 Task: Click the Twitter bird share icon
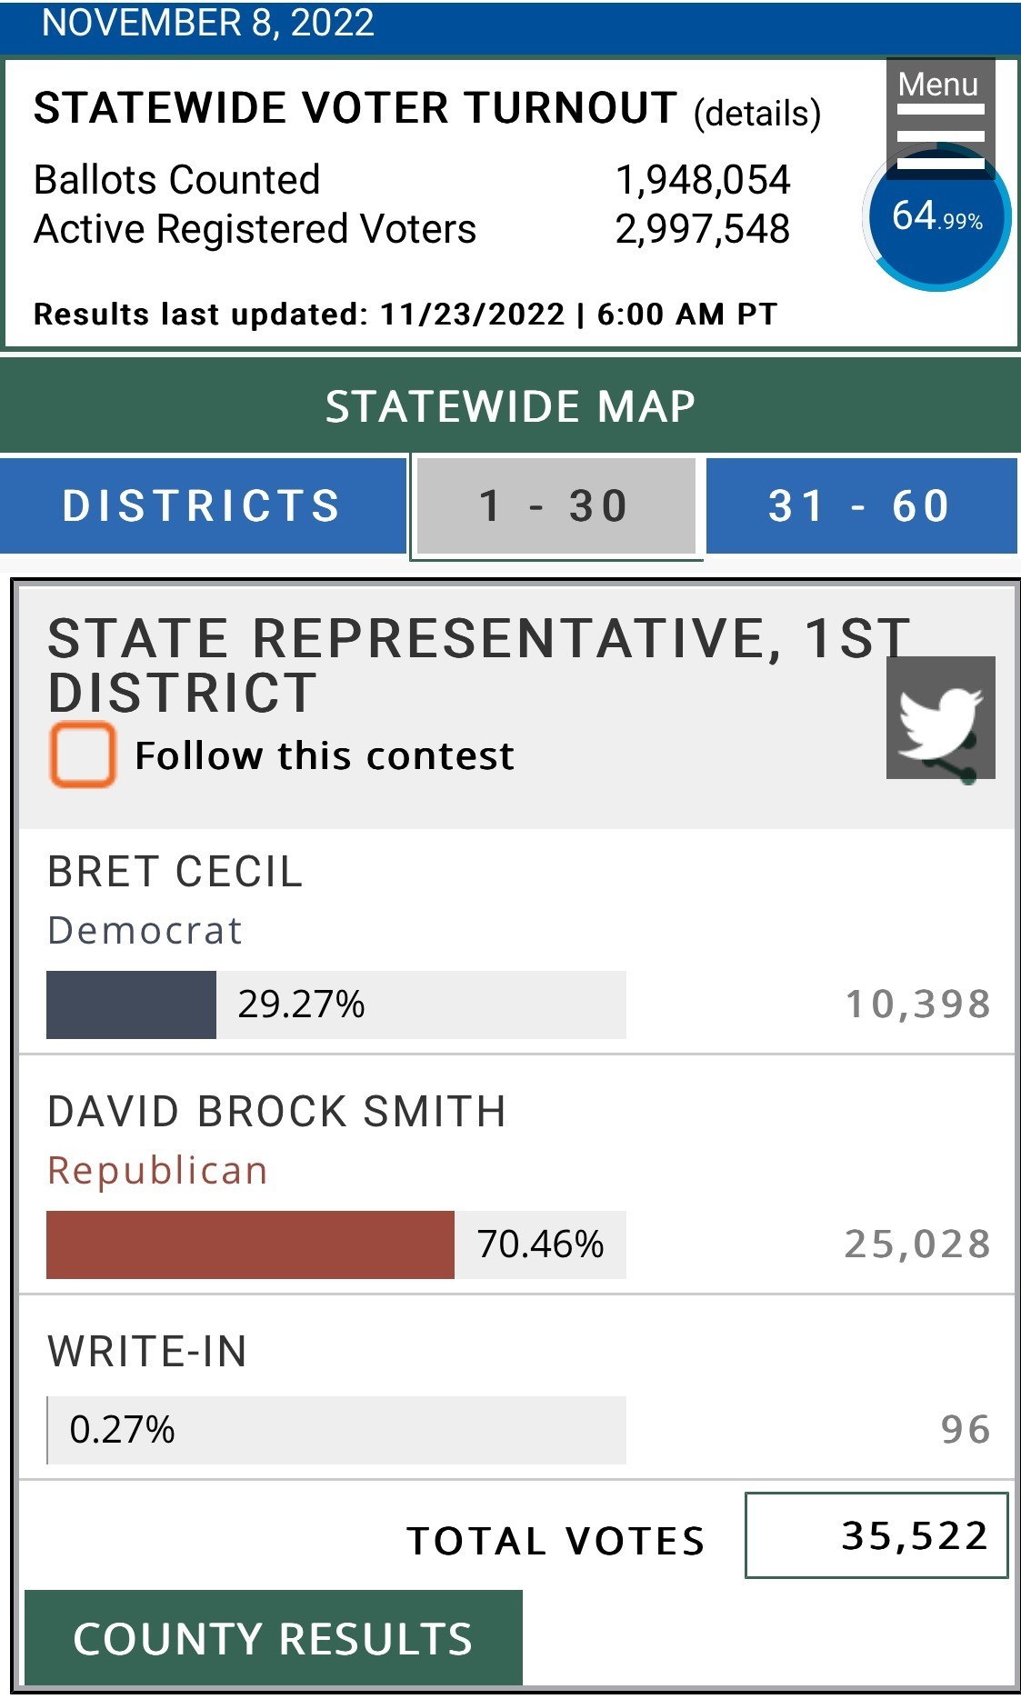(x=940, y=718)
